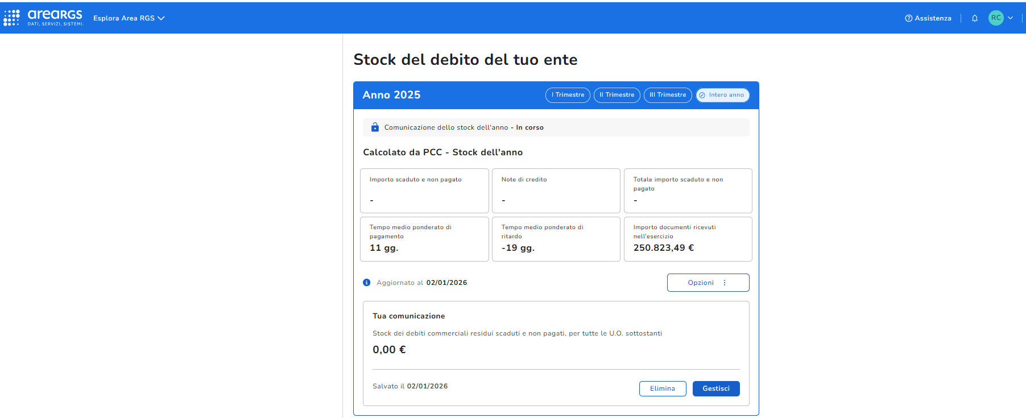Open the Opzioni menu button
The image size is (1026, 418).
click(708, 283)
